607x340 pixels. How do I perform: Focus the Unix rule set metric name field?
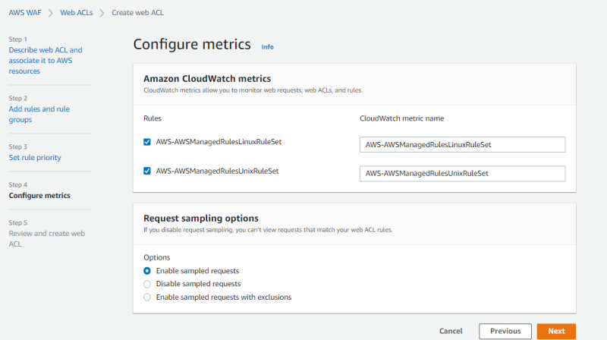(462, 174)
